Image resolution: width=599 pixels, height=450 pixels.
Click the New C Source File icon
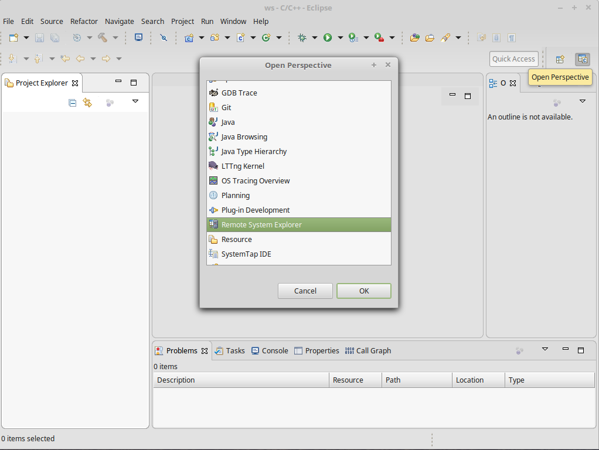tap(241, 37)
